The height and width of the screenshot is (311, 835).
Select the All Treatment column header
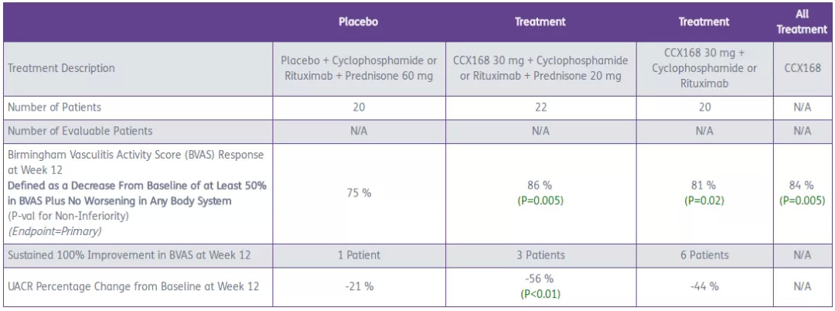pyautogui.click(x=802, y=22)
